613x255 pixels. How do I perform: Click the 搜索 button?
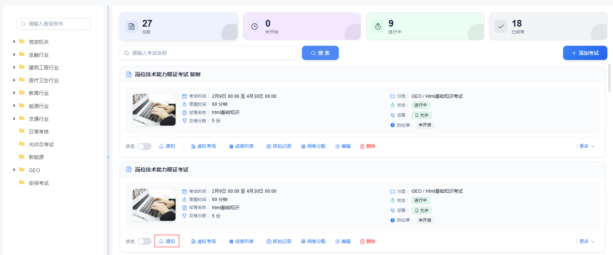point(320,53)
